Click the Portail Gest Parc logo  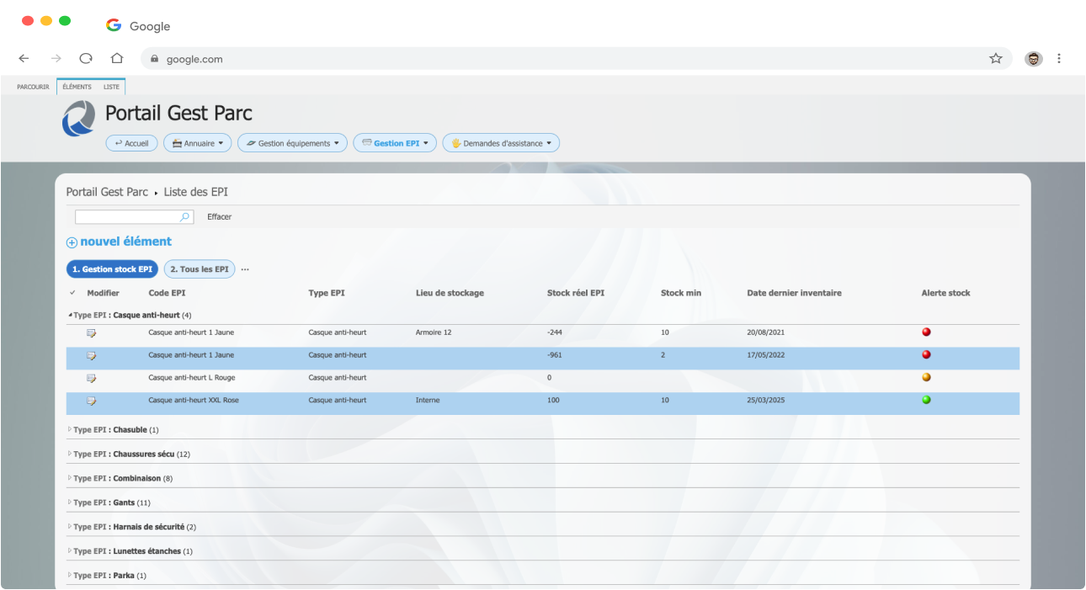79,119
